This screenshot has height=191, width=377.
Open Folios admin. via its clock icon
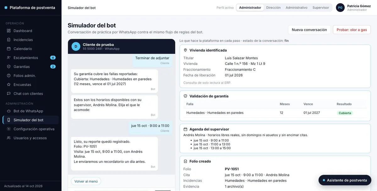tap(9, 76)
